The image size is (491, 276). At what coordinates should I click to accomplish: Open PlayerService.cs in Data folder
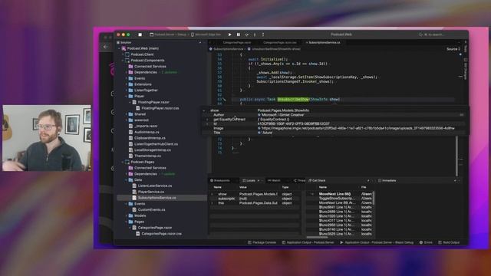(x=151, y=192)
